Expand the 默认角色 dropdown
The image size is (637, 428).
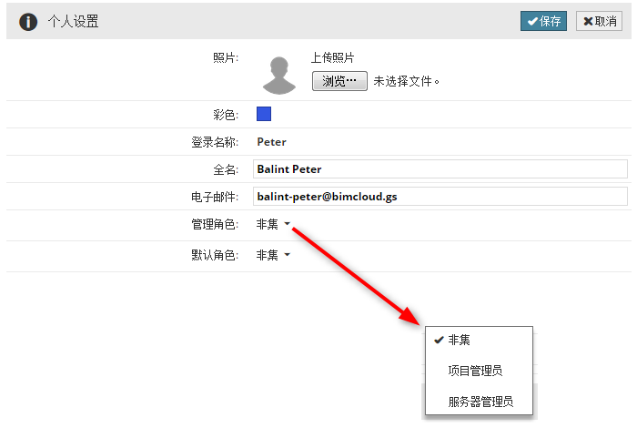273,255
